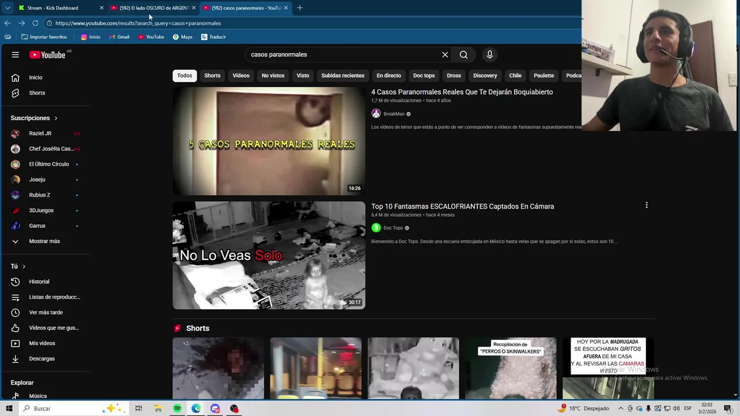The width and height of the screenshot is (740, 416).
Task: Open the Maps bookmark
Action: coord(183,37)
